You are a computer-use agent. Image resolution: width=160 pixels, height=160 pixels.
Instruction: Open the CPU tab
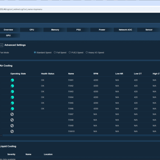(x=32, y=30)
